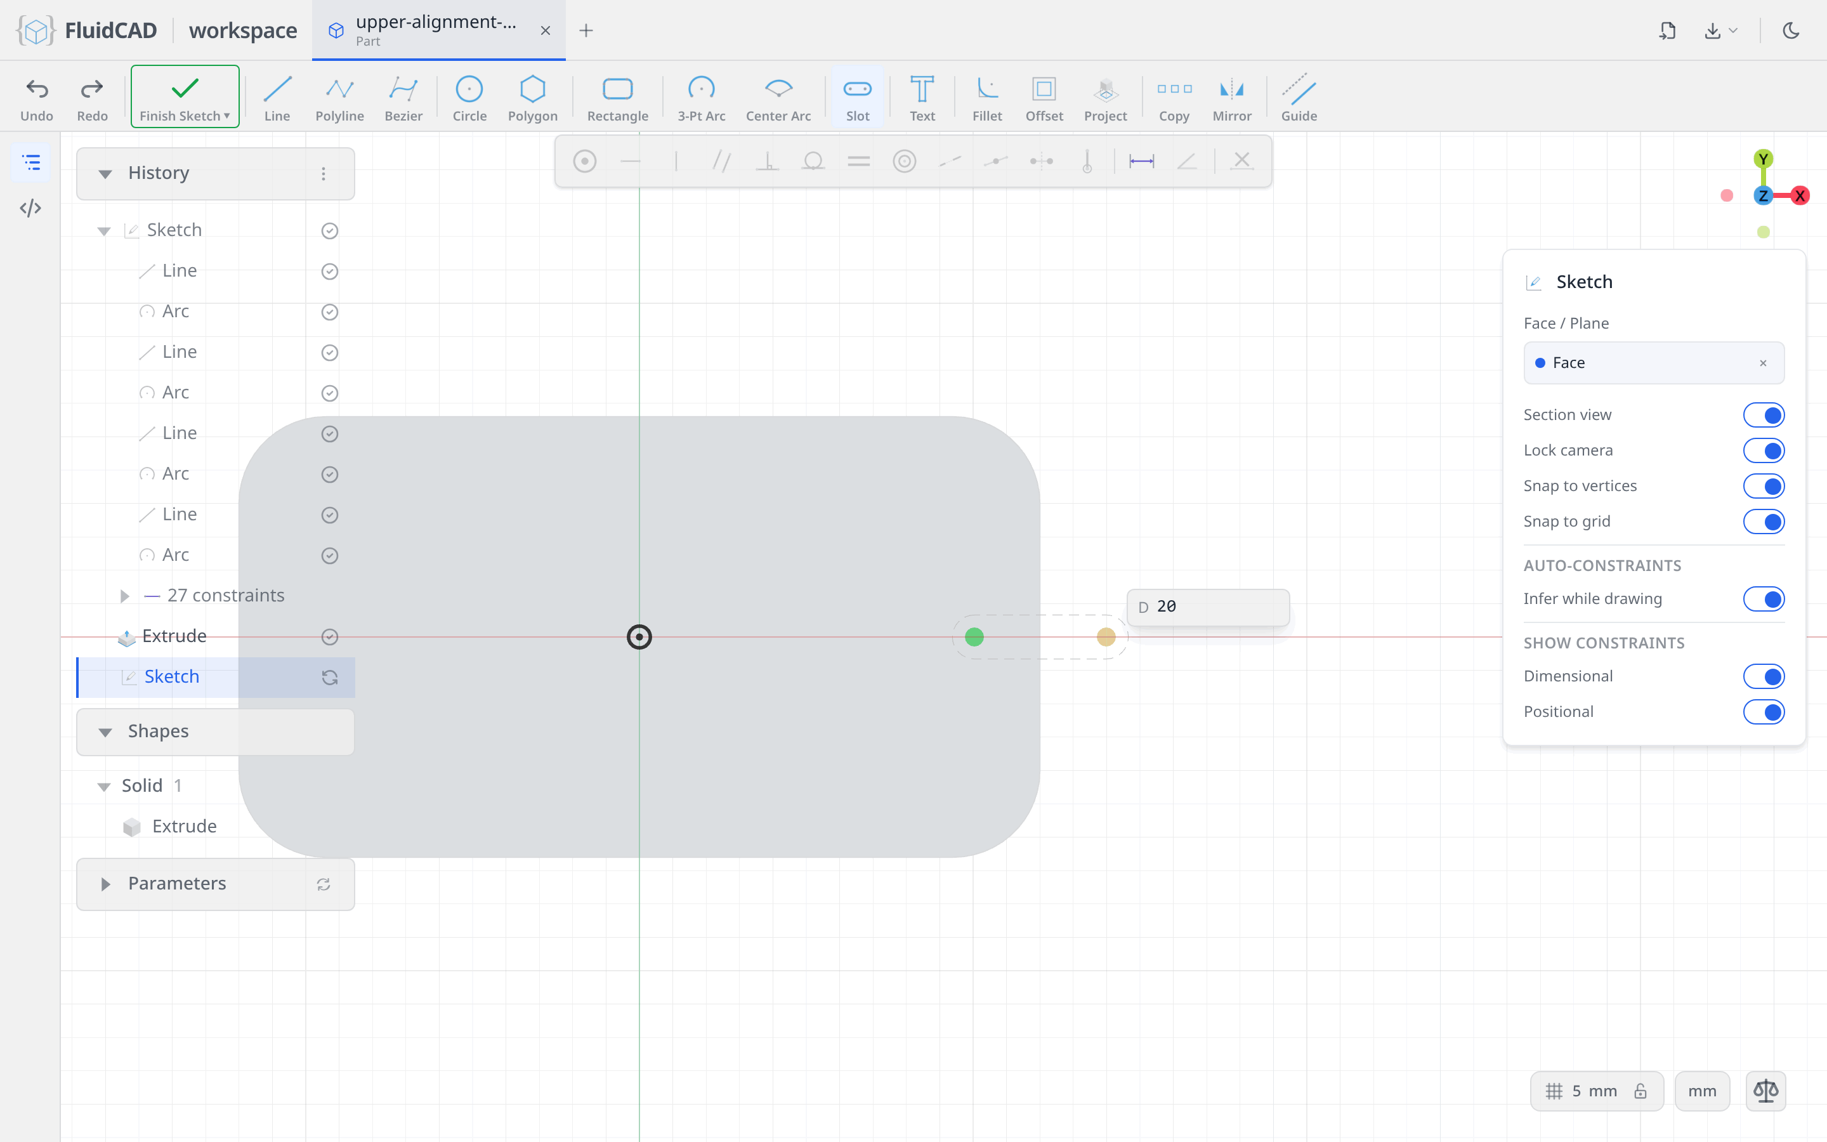Select the Project tool

tap(1105, 98)
